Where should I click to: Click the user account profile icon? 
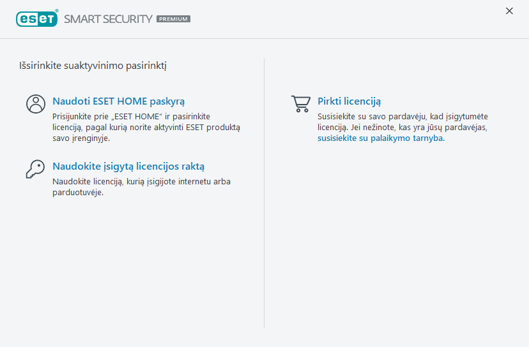click(x=36, y=104)
